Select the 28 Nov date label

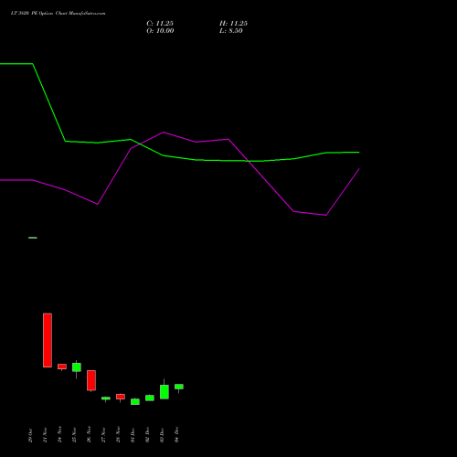tap(118, 434)
